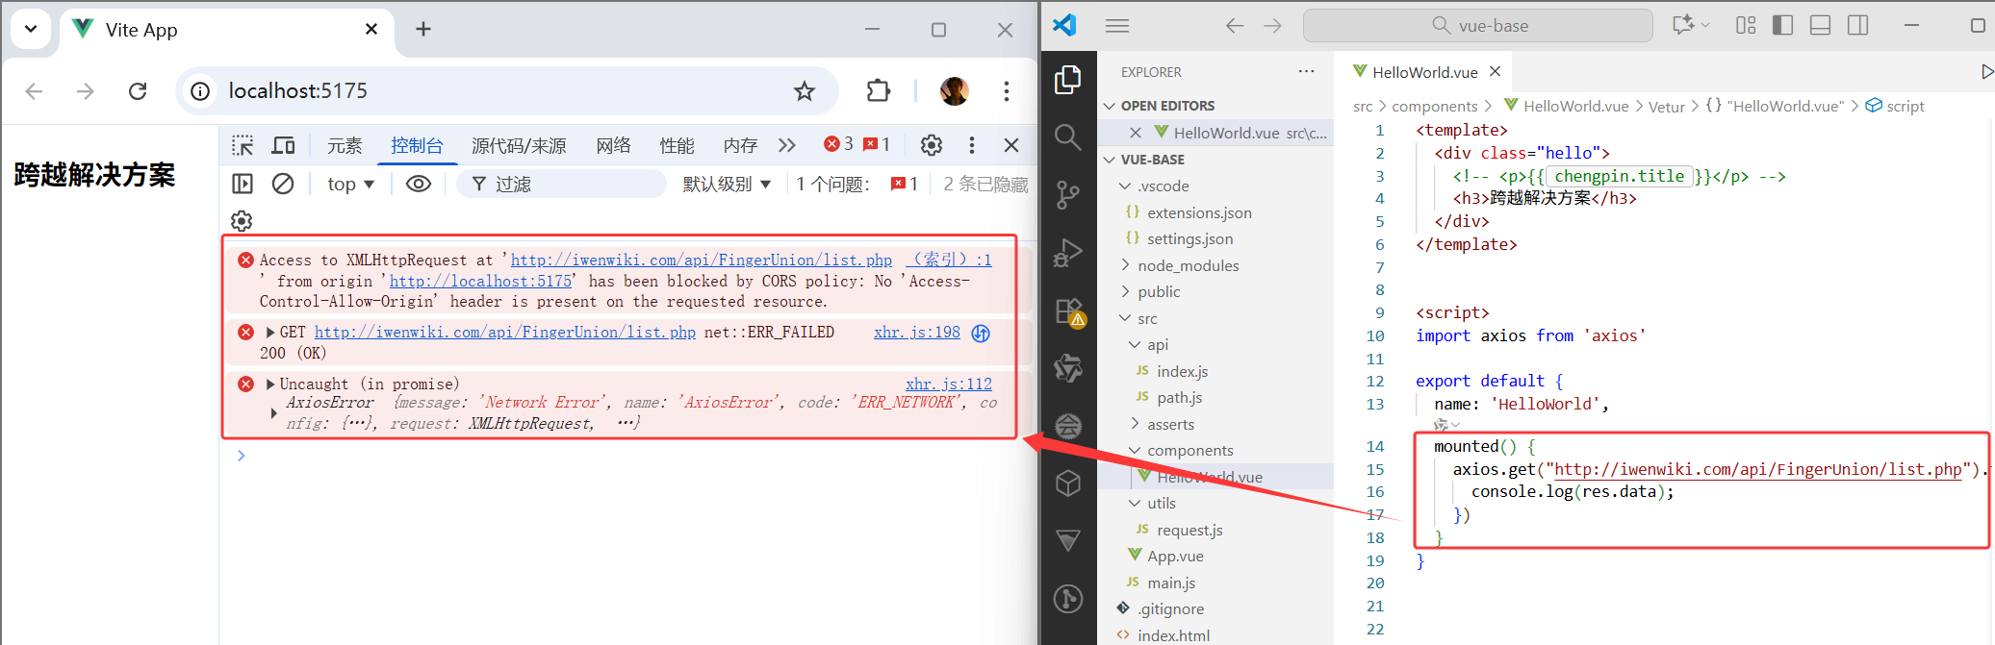Open top context selector dropdown
The height and width of the screenshot is (645, 1995).
click(350, 184)
